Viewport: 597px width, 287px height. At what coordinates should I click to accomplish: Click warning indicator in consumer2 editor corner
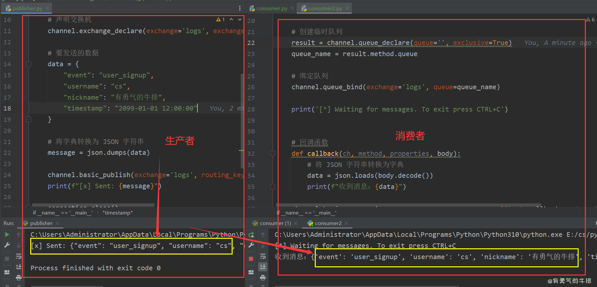coord(590,20)
